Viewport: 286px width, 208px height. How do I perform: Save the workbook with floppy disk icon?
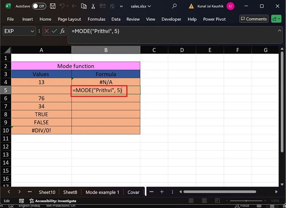pos(53,6)
